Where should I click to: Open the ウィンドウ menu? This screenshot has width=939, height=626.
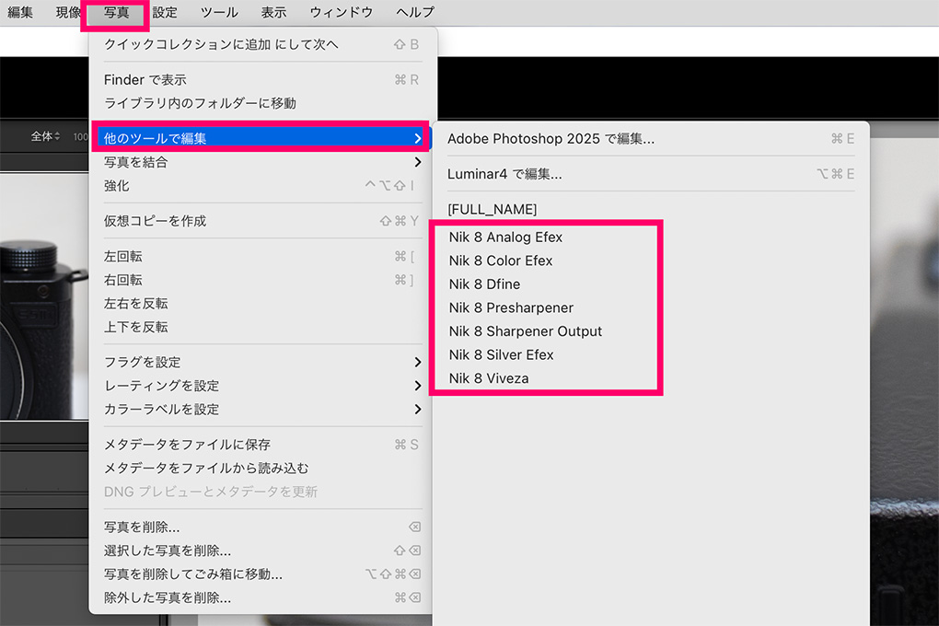[342, 12]
